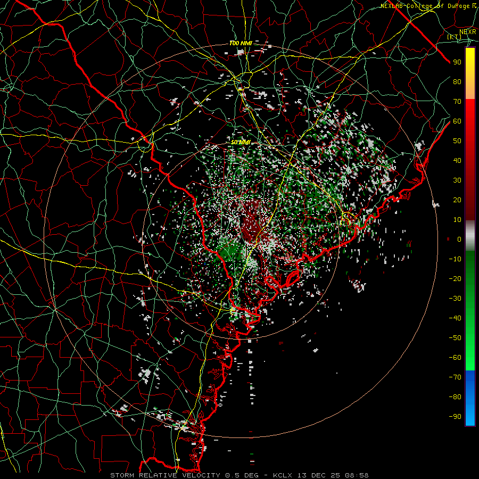Select the -20 scale value
Screen dimensions: 479x479
(x=455, y=278)
